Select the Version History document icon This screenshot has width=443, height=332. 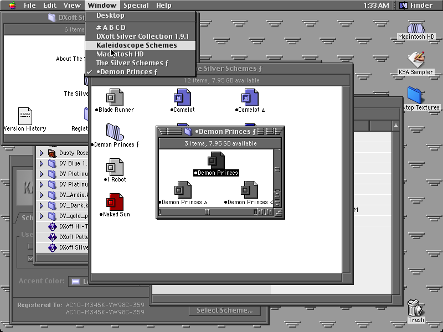point(25,116)
